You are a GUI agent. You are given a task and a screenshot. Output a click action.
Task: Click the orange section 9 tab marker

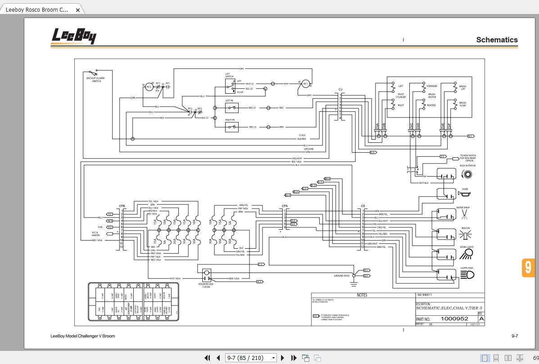pyautogui.click(x=528, y=267)
